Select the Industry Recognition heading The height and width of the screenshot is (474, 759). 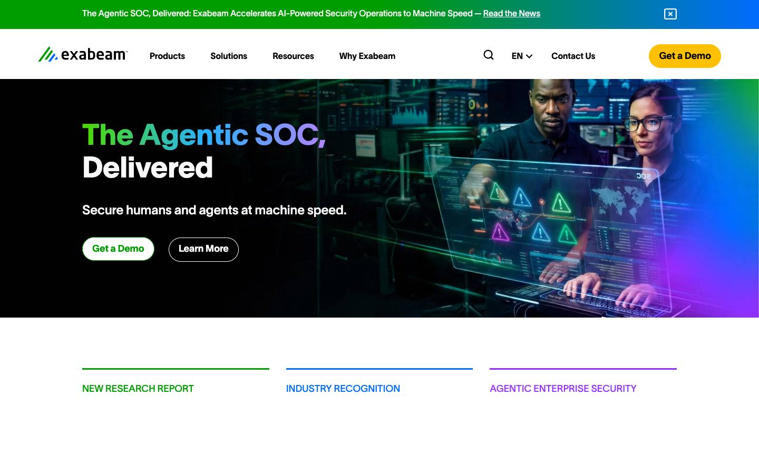343,389
